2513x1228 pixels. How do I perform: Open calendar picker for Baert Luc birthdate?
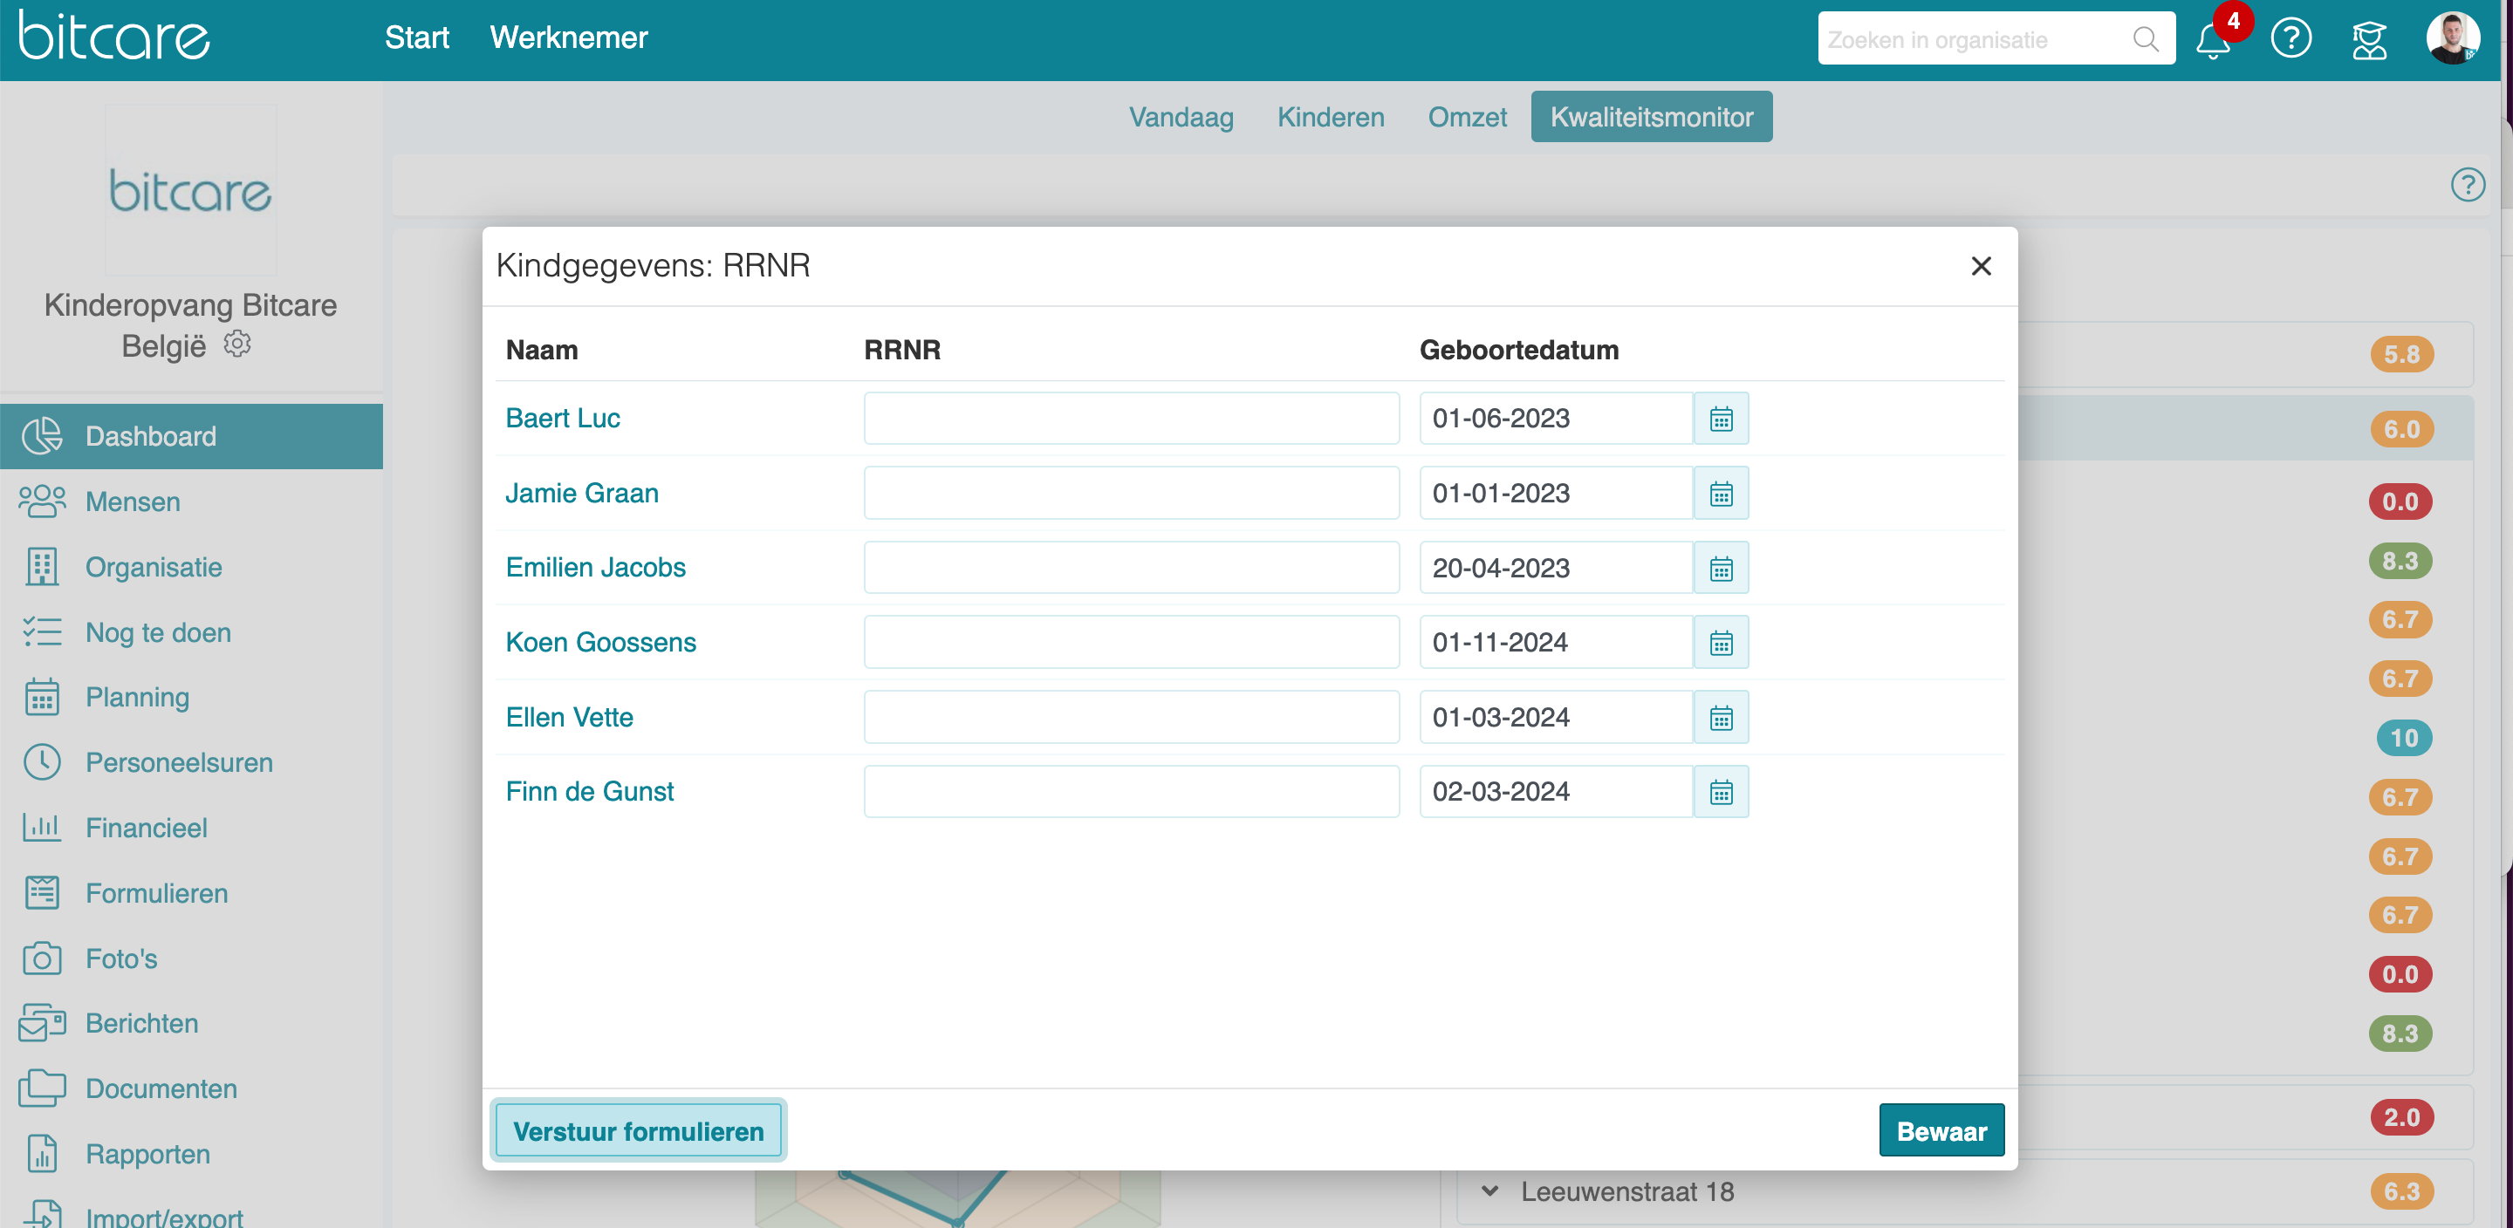pos(1720,419)
